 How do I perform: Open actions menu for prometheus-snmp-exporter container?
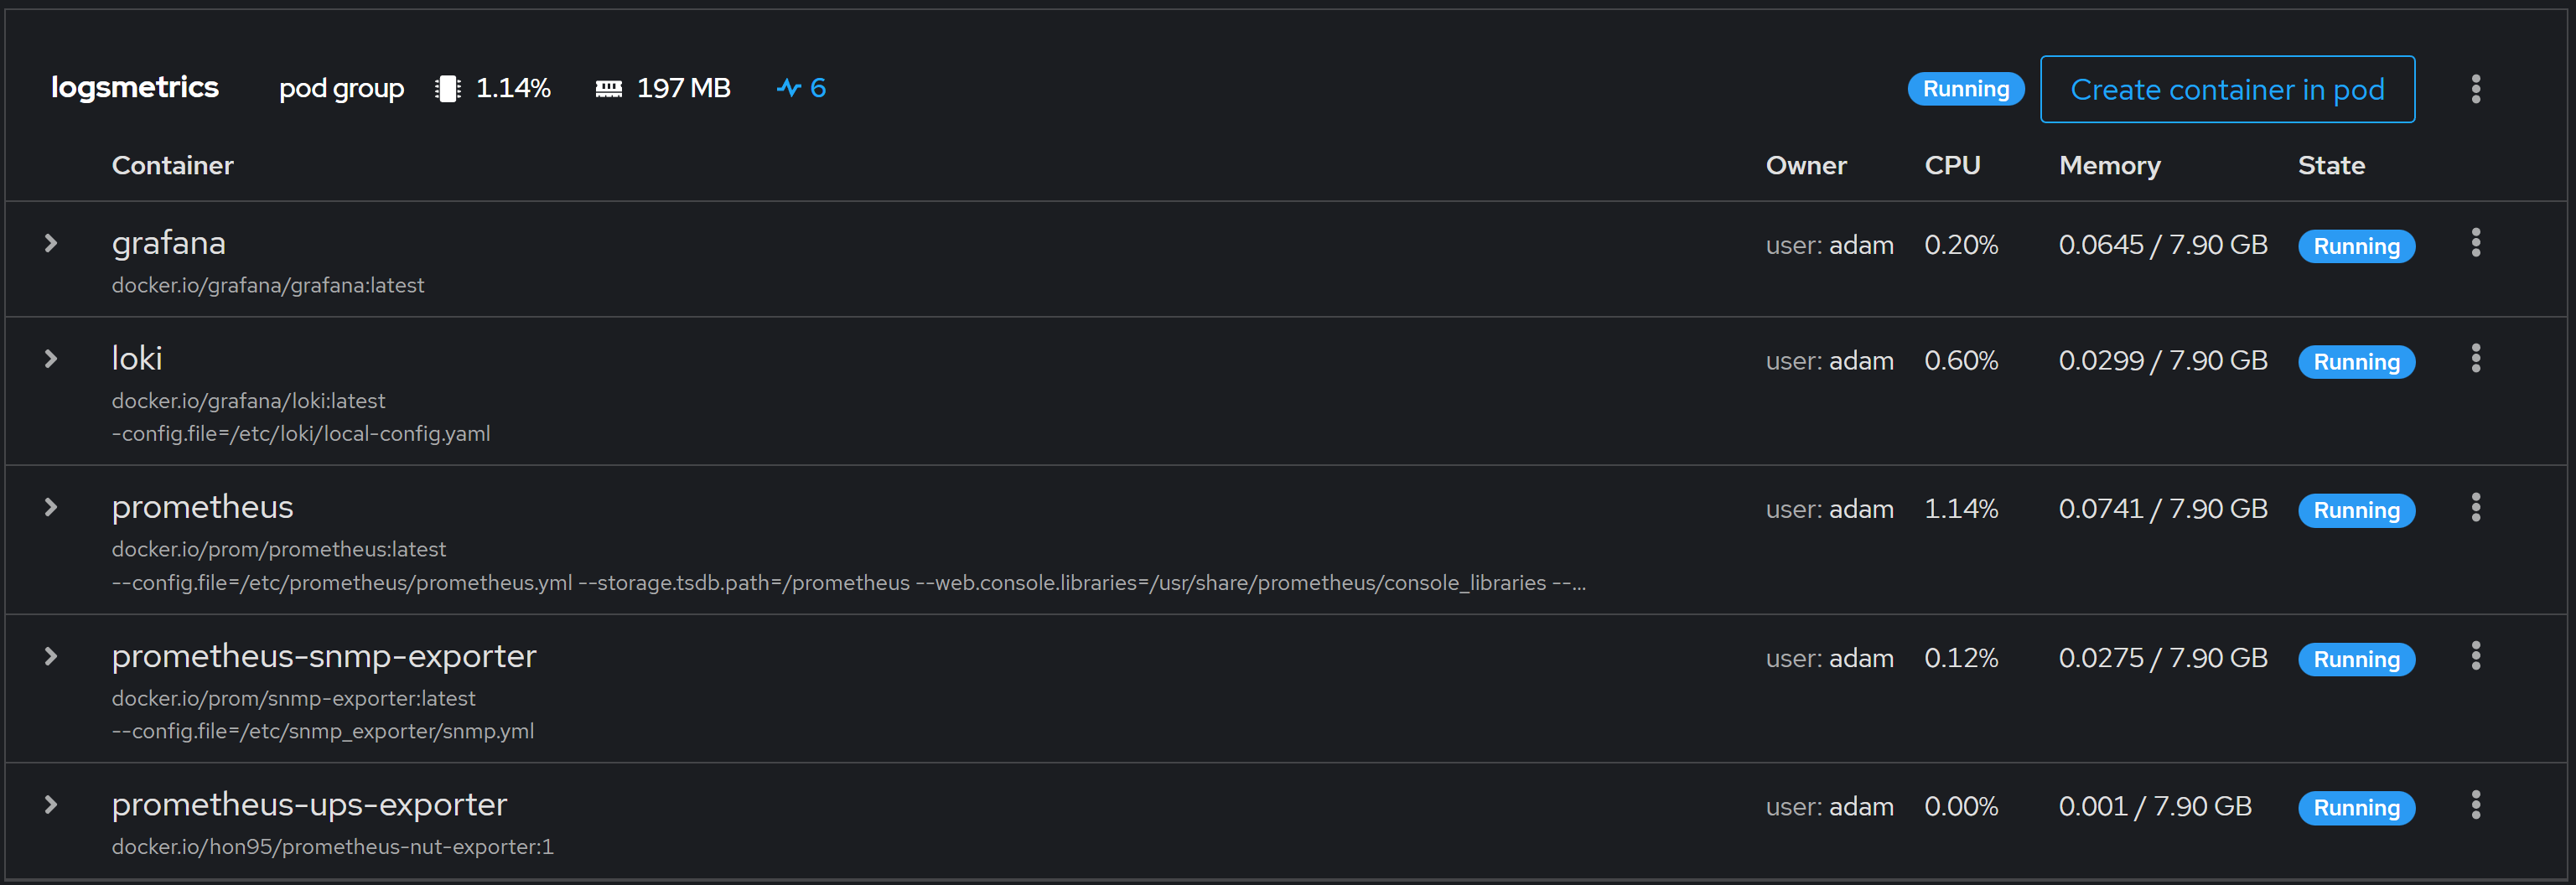pyautogui.click(x=2475, y=657)
